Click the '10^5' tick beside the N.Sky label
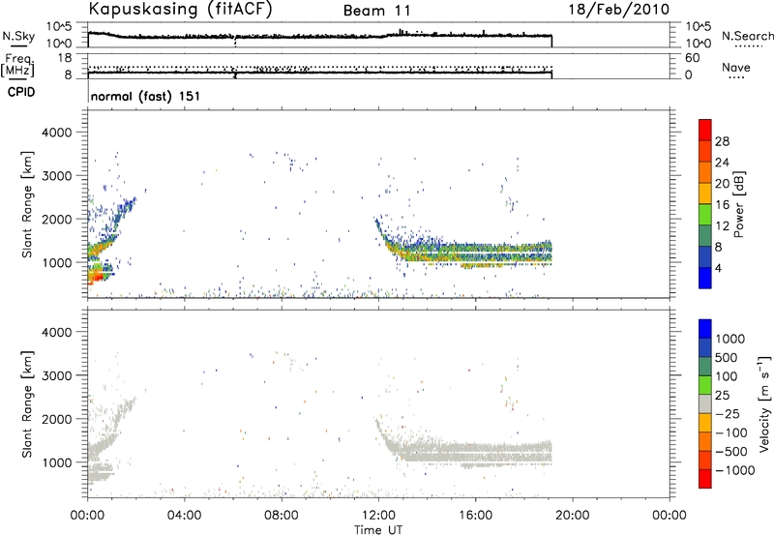 [59, 26]
